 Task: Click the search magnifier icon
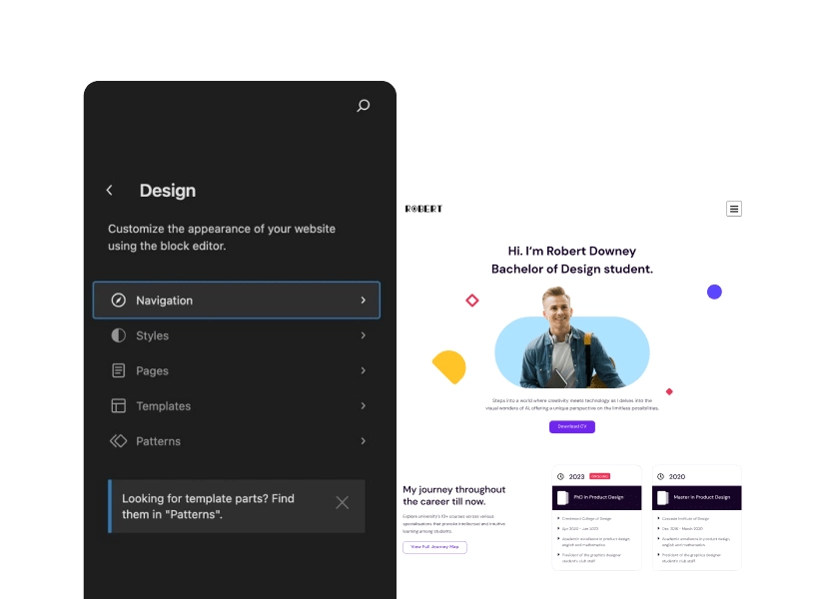[x=364, y=106]
